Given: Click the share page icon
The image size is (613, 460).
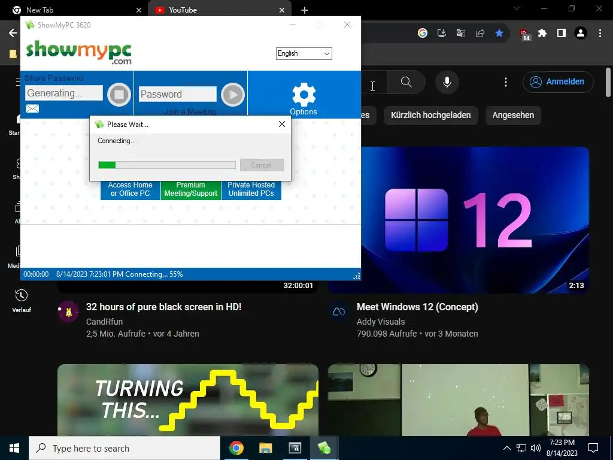Looking at the screenshot, I should coord(480,34).
